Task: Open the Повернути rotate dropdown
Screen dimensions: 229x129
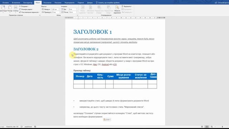Action: pyautogui.click(x=127, y=12)
